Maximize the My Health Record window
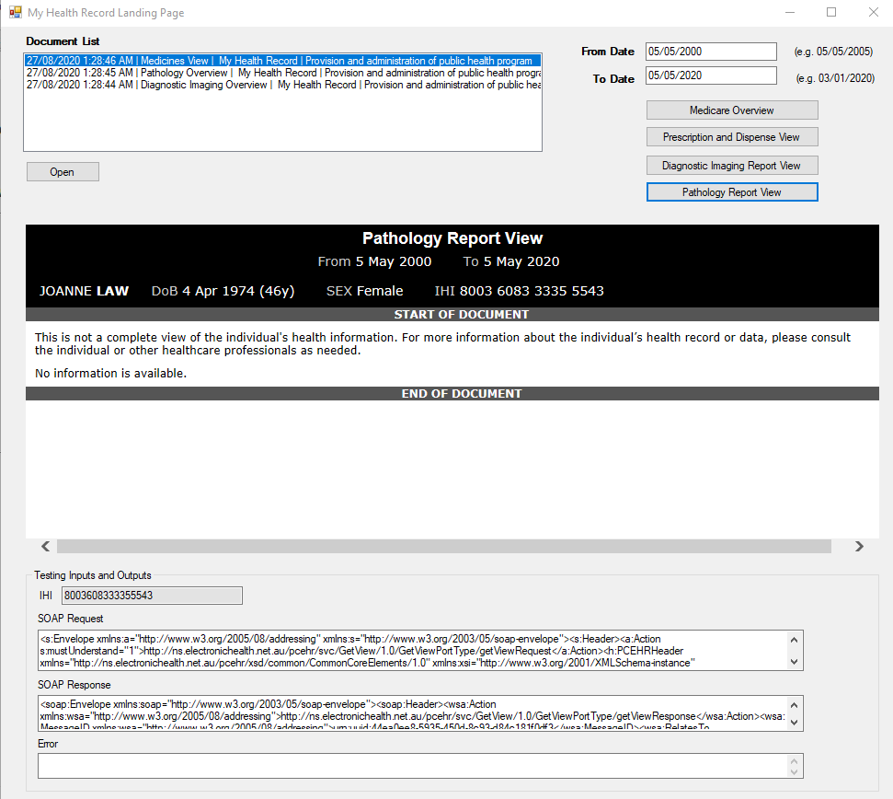The height and width of the screenshot is (799, 893). point(831,13)
